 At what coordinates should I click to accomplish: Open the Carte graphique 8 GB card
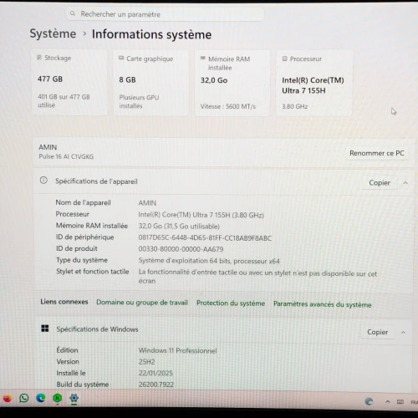(151, 83)
